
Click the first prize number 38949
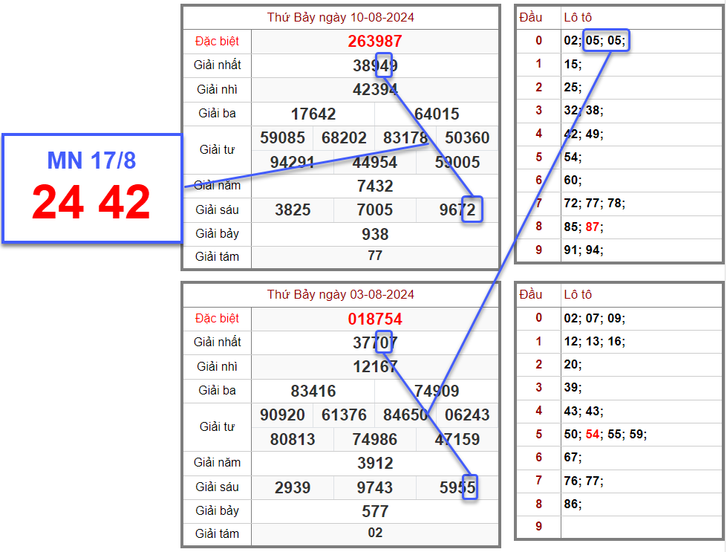point(375,65)
